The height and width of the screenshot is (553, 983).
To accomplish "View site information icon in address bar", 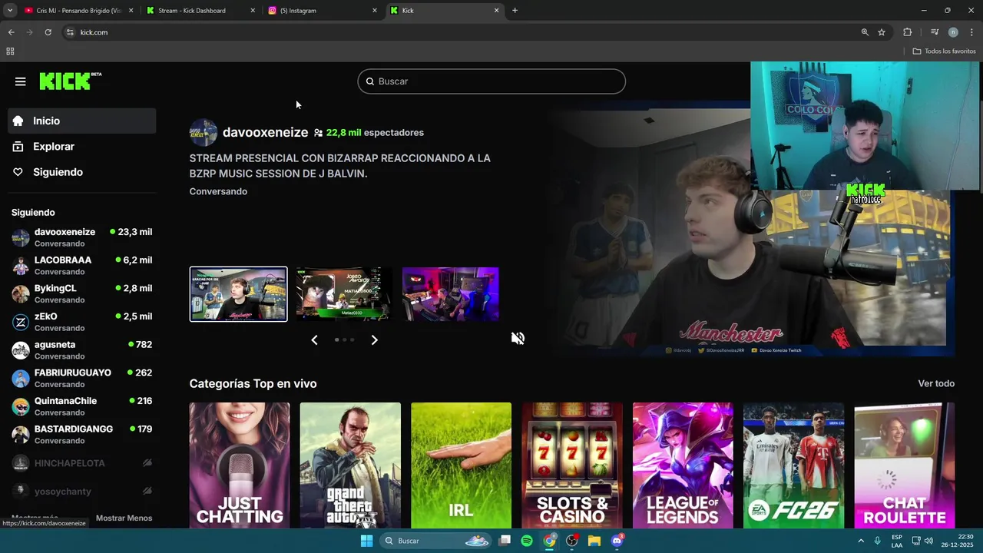I will click(70, 32).
